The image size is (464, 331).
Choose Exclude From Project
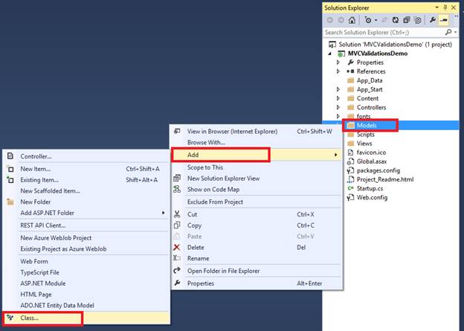[257, 202]
